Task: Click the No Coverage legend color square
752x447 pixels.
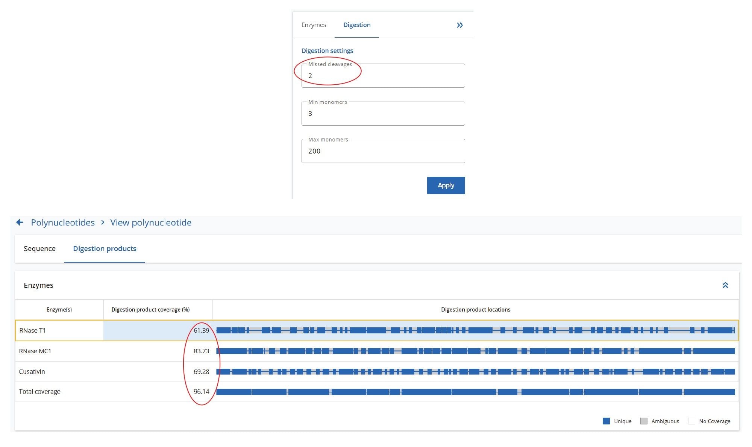Action: [x=692, y=421]
